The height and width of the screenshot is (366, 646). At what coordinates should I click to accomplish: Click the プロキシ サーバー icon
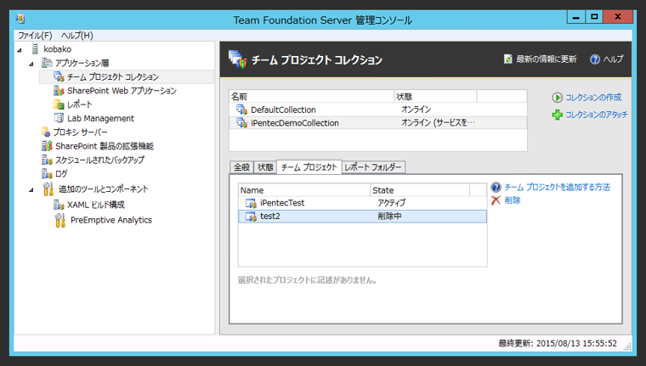coord(46,132)
